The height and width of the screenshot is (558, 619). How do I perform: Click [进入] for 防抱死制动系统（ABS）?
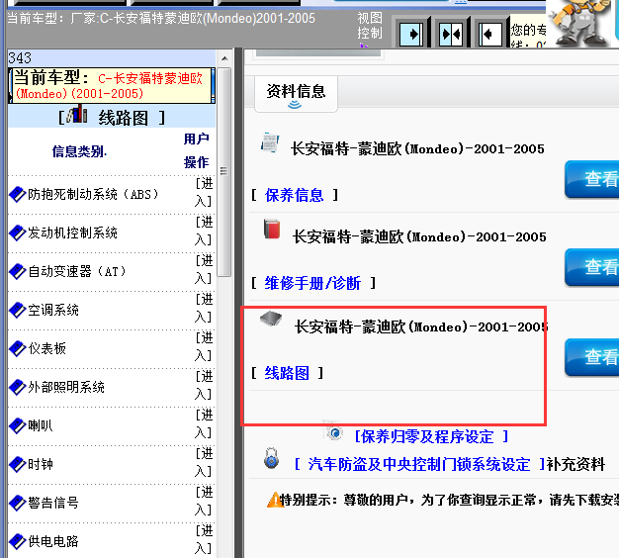coord(204,192)
